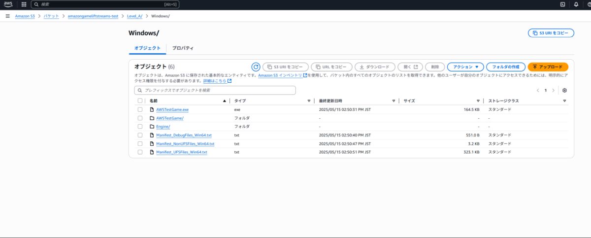Click the ダウンロード button
Viewport: 591px width, 238px height.
pyautogui.click(x=374, y=67)
